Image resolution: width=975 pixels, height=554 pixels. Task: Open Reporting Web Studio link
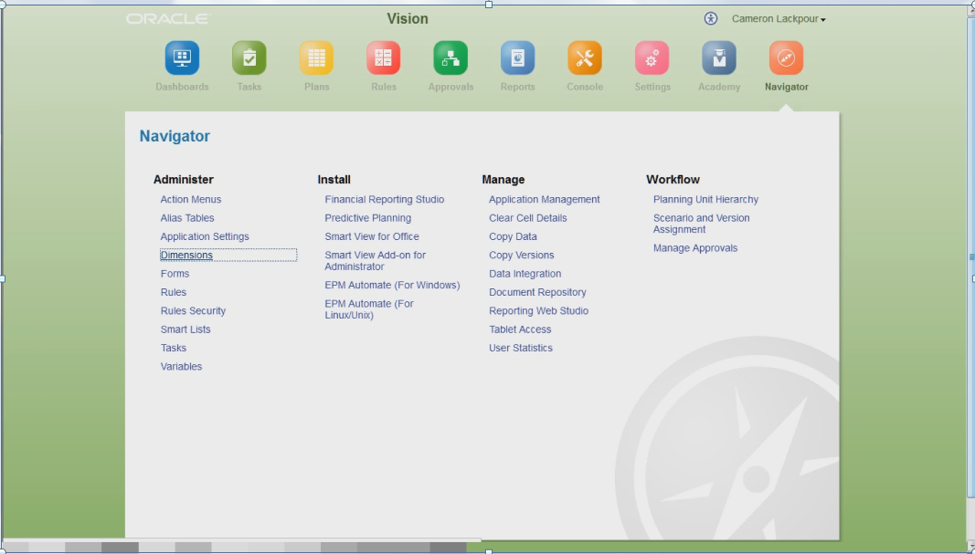[x=538, y=311]
